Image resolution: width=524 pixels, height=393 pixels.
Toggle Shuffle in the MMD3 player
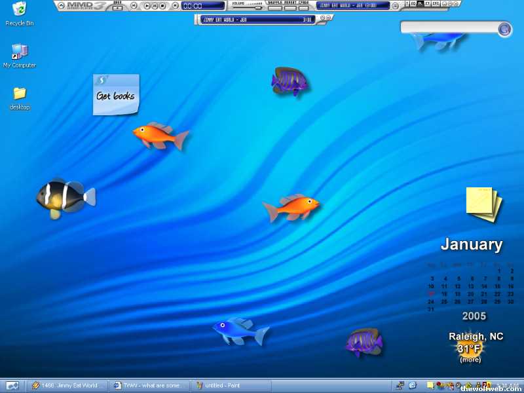[x=275, y=8]
